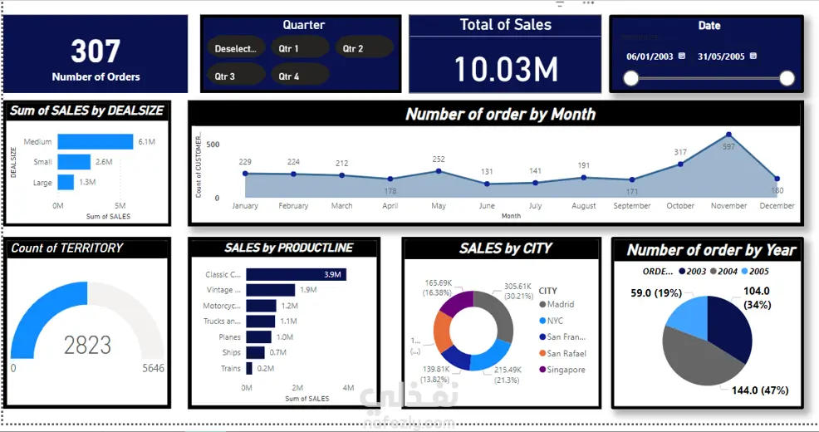The width and height of the screenshot is (819, 432).
Task: Click the 2004 legend item in year pie
Action: coord(723,272)
